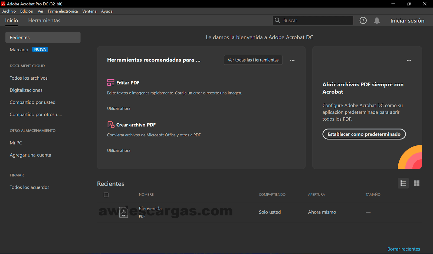Click the Bienvenida PDF file icon

(x=124, y=212)
